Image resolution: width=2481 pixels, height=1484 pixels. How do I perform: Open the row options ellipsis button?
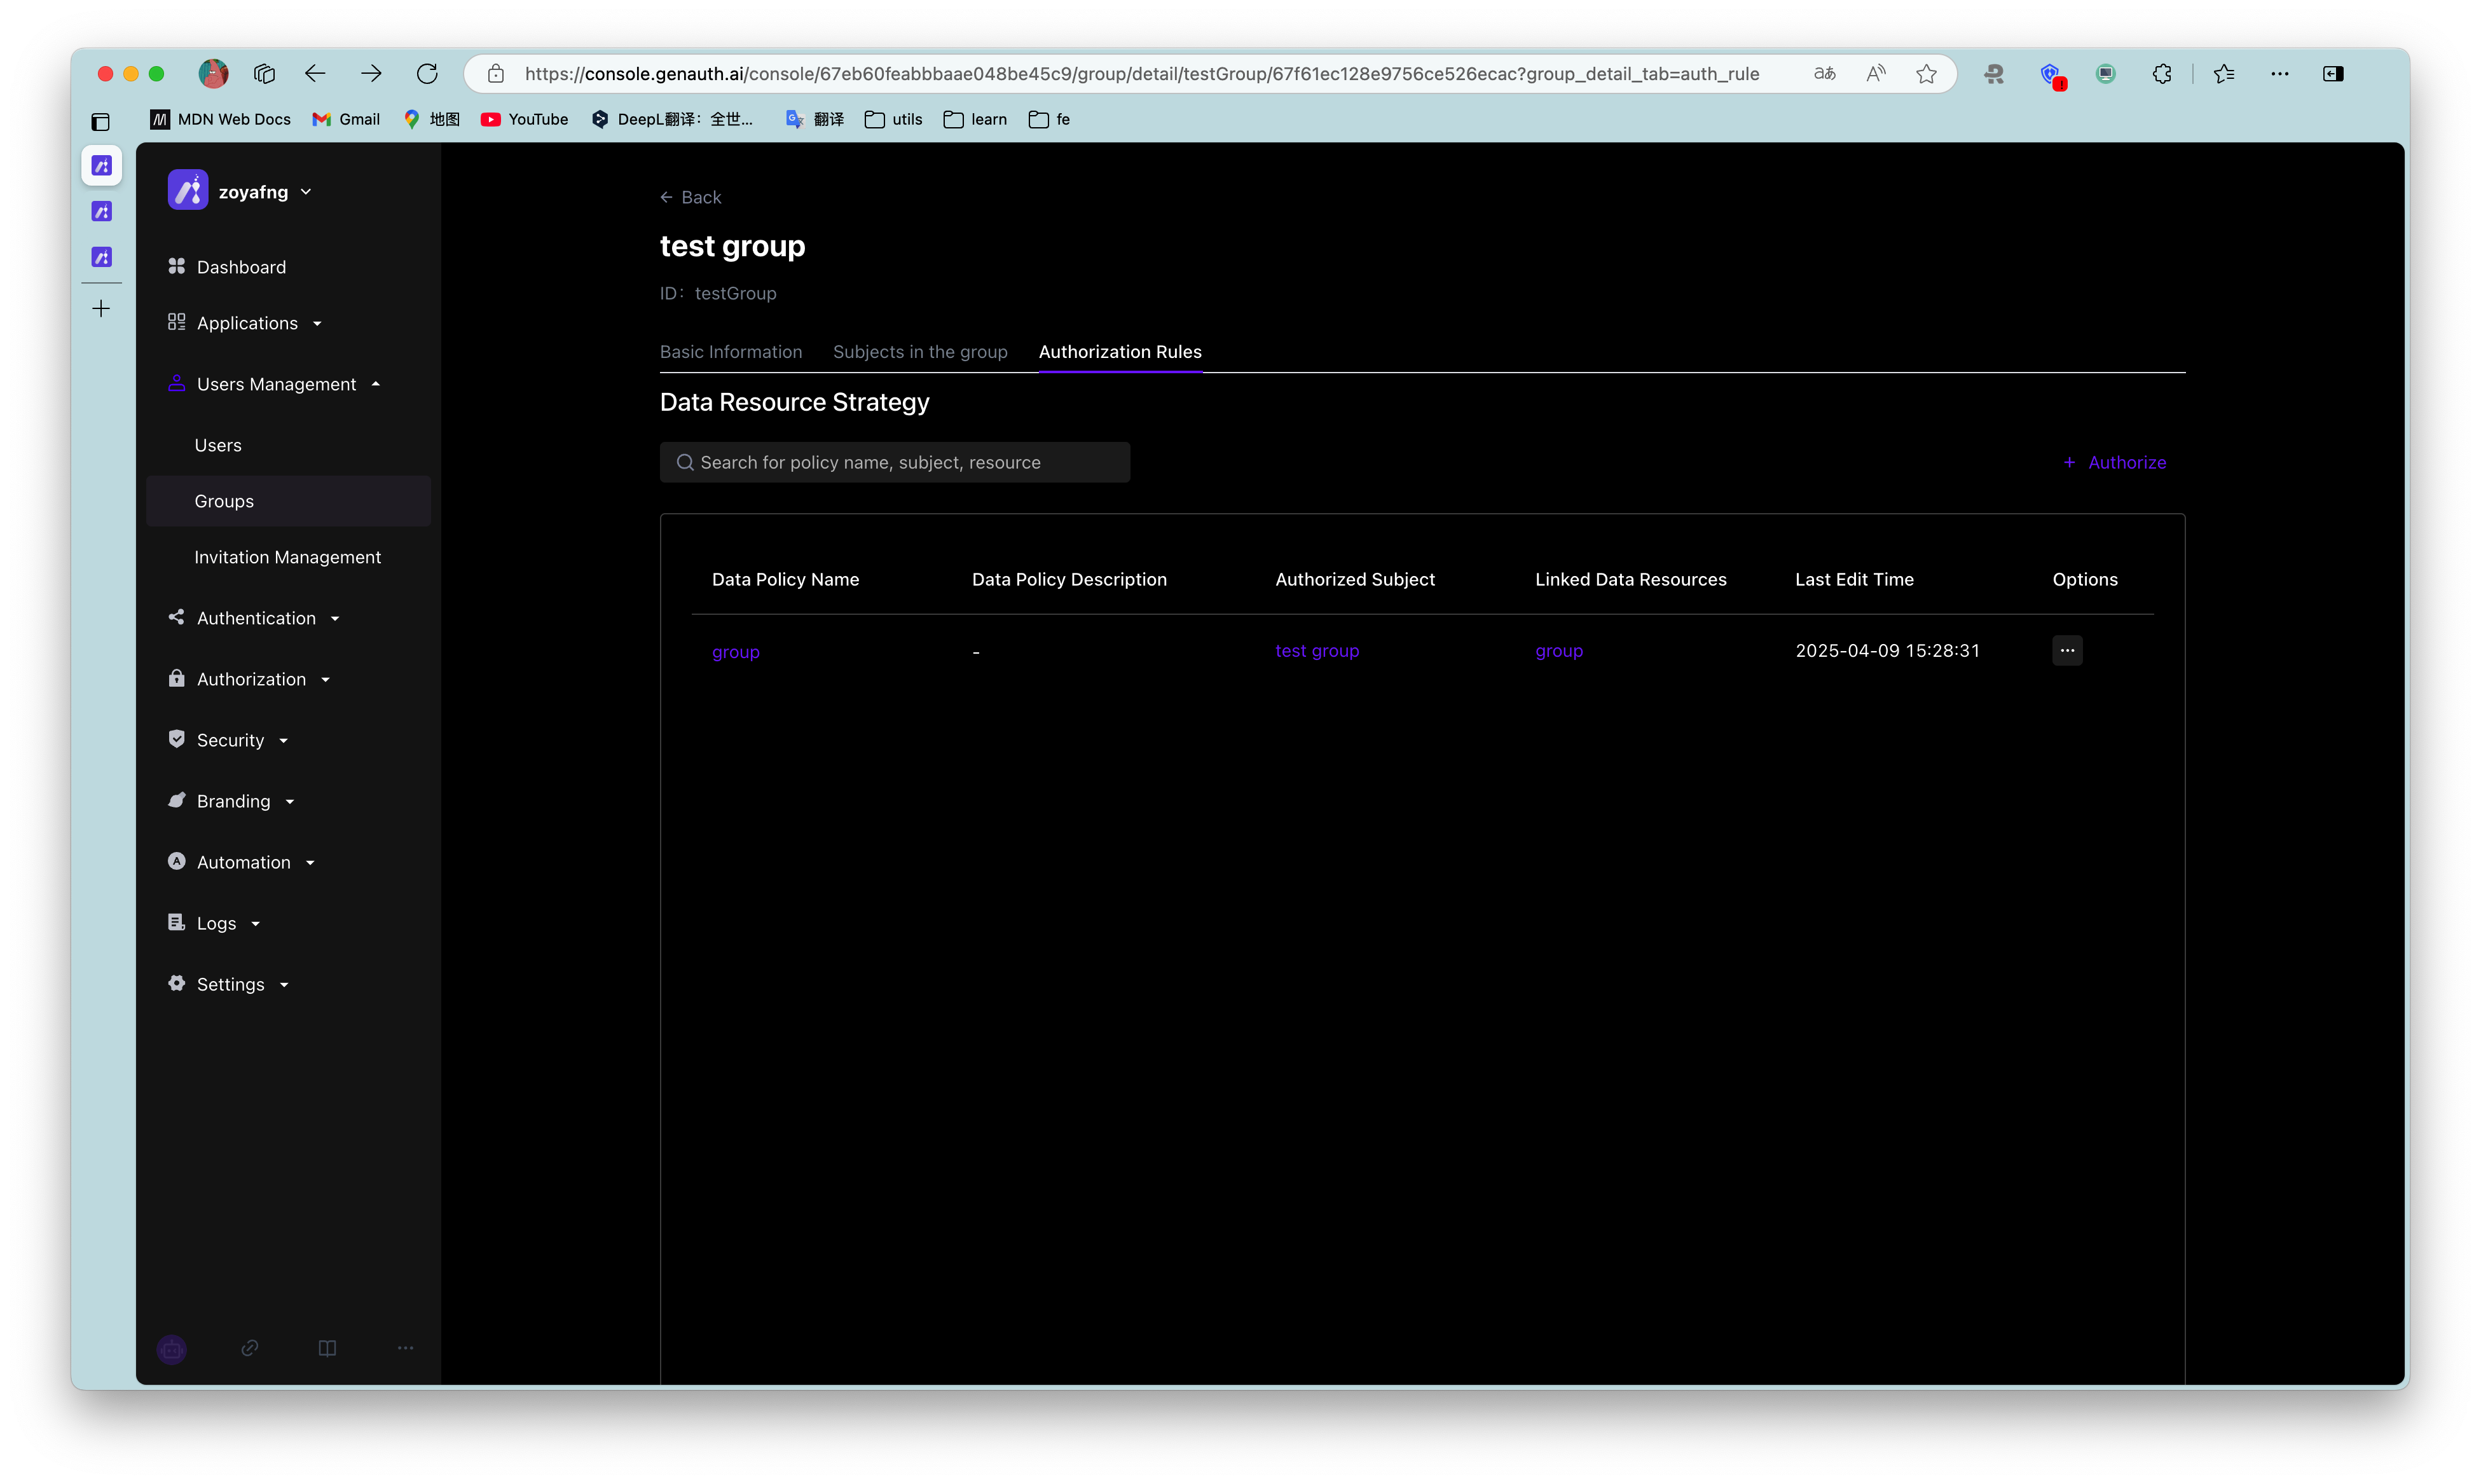pos(2067,650)
